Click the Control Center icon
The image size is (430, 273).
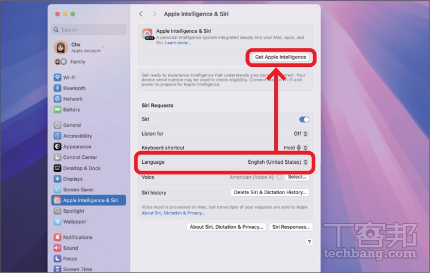pyautogui.click(x=57, y=157)
